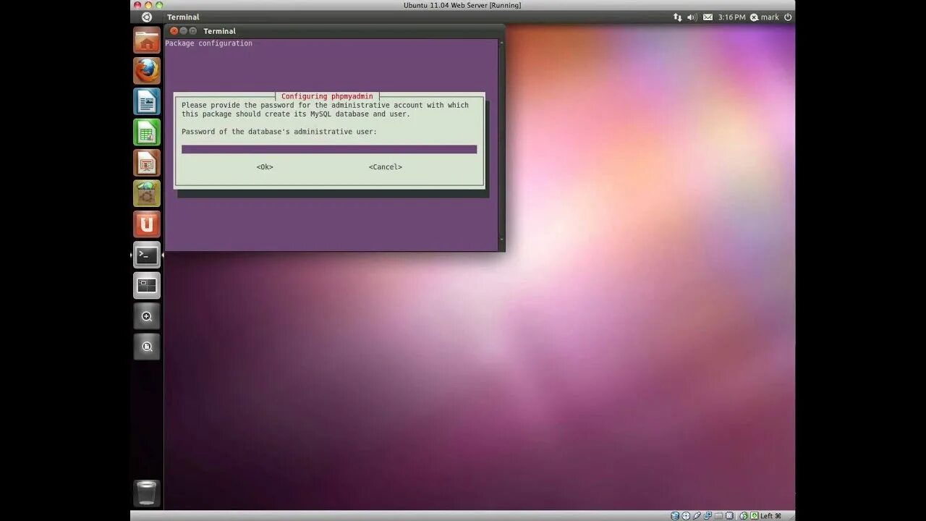Click the Terminal window title bar
926x521 pixels.
(334, 31)
